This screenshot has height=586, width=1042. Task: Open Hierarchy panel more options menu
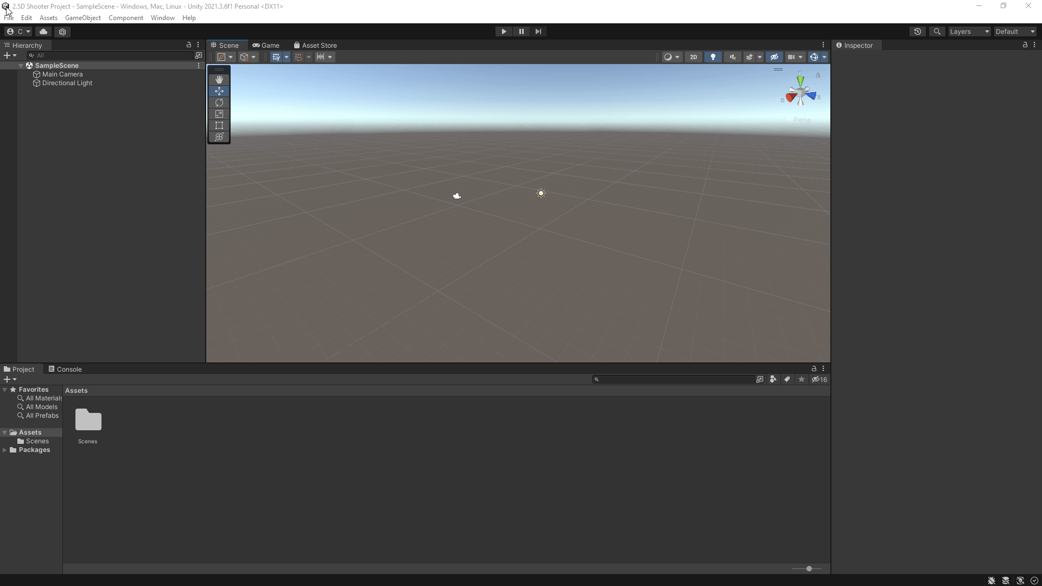198,45
